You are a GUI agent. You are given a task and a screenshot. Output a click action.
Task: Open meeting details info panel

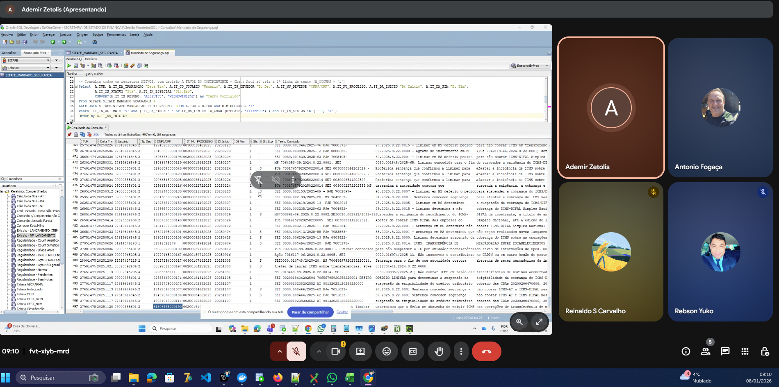tap(686, 351)
